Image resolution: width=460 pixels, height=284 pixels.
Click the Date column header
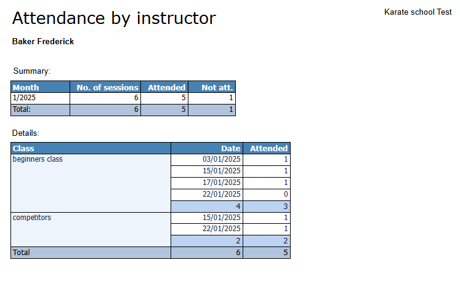[x=207, y=148]
